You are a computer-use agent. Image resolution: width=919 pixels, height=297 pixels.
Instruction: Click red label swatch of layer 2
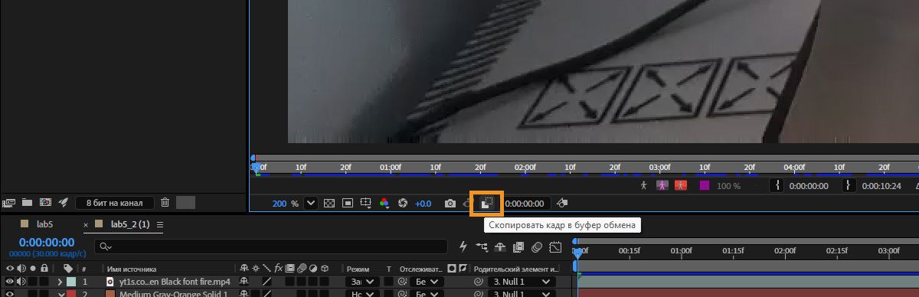(x=71, y=294)
